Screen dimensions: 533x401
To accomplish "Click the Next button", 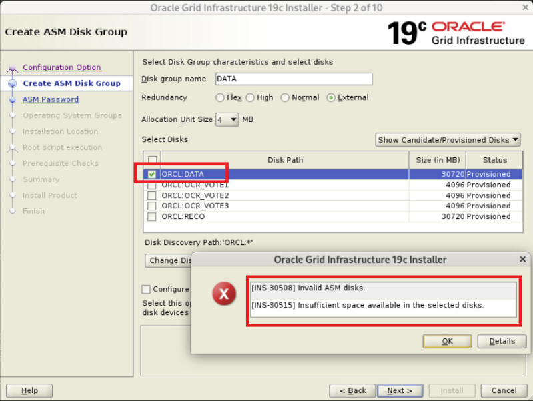I will (x=400, y=390).
